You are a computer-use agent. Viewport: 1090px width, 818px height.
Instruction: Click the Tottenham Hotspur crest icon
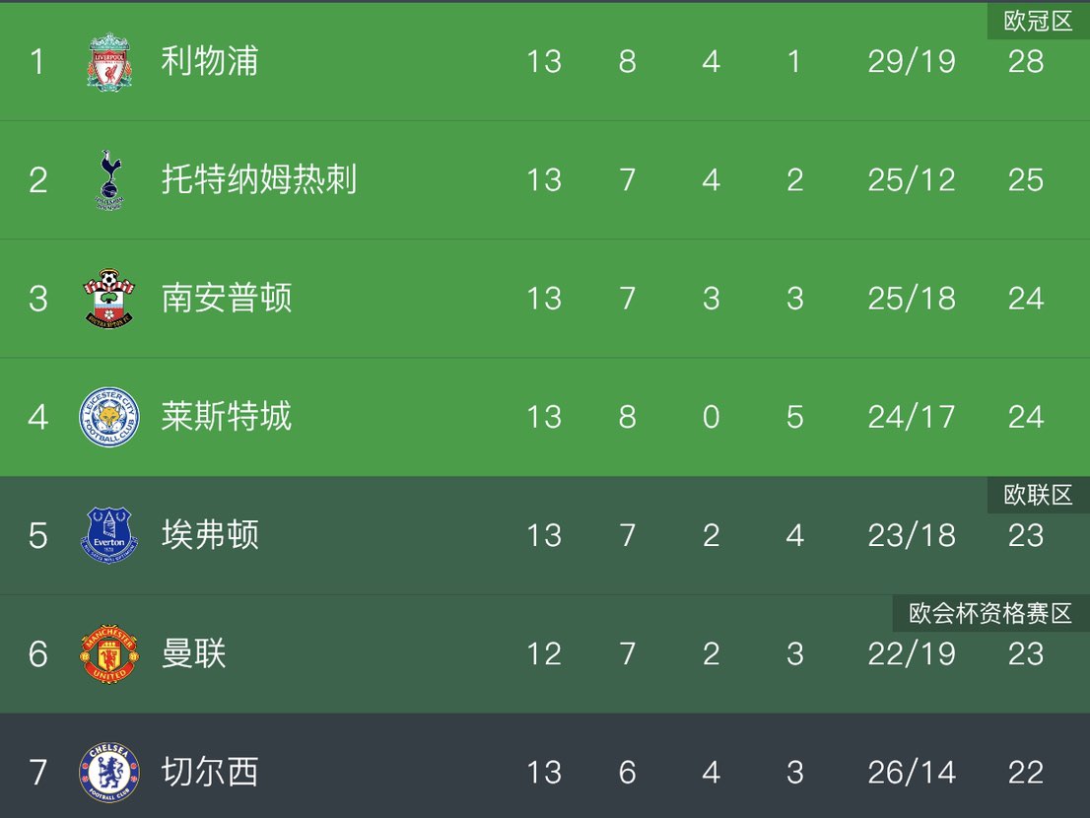tap(108, 180)
